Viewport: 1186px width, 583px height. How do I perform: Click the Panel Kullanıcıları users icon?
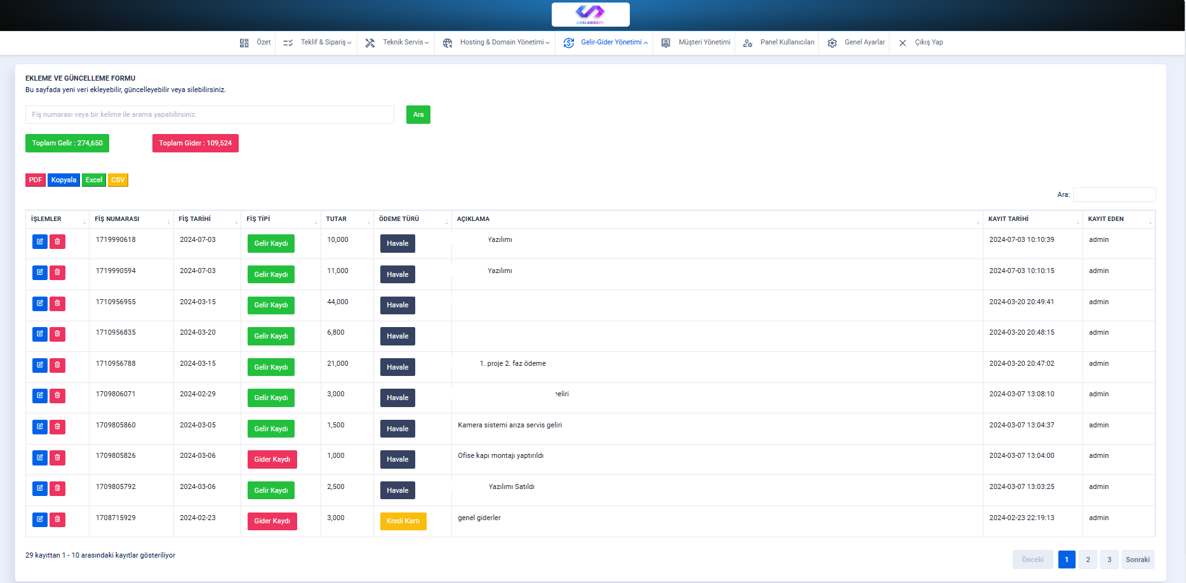(x=748, y=43)
